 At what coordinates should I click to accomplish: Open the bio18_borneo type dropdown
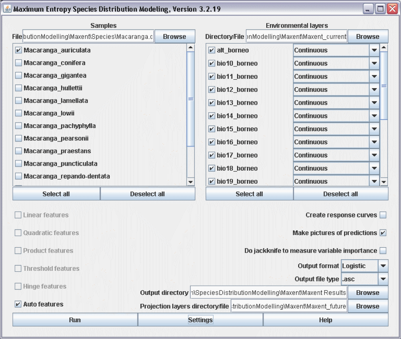pos(374,168)
